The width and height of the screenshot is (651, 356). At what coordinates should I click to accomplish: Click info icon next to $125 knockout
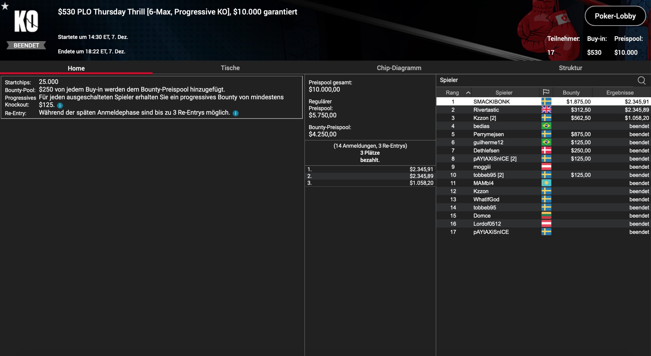tap(60, 105)
